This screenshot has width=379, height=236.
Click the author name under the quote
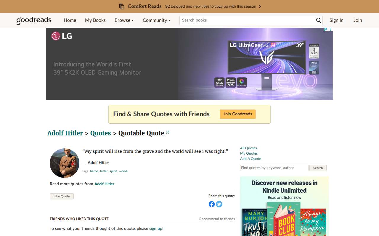coord(98,163)
